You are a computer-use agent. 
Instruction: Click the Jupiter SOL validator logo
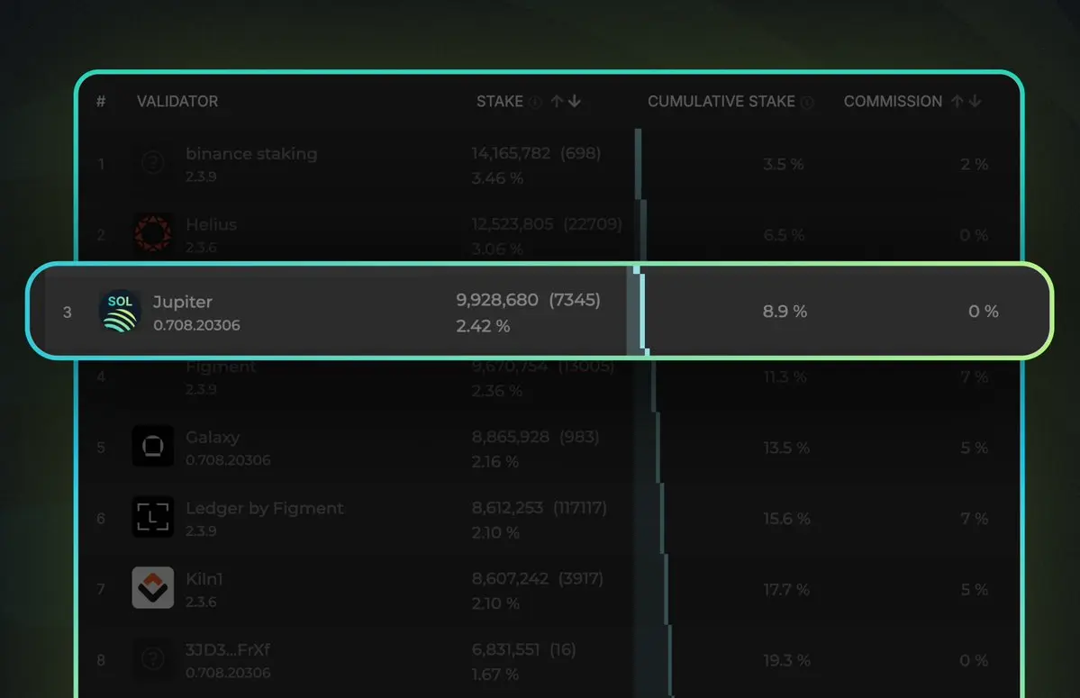120,311
